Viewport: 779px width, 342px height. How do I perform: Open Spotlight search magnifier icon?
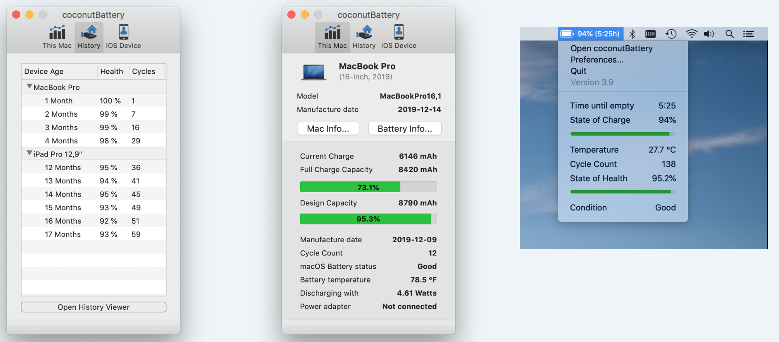729,34
